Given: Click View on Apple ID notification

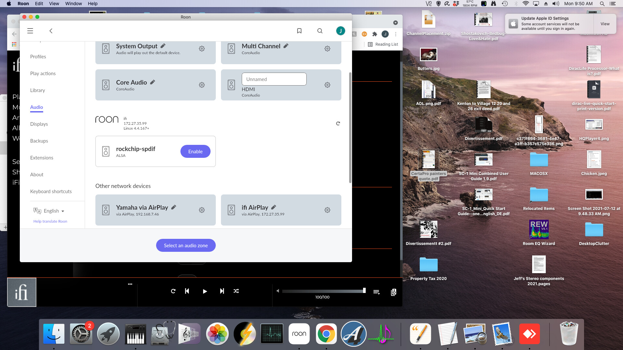Looking at the screenshot, I should point(605,24).
